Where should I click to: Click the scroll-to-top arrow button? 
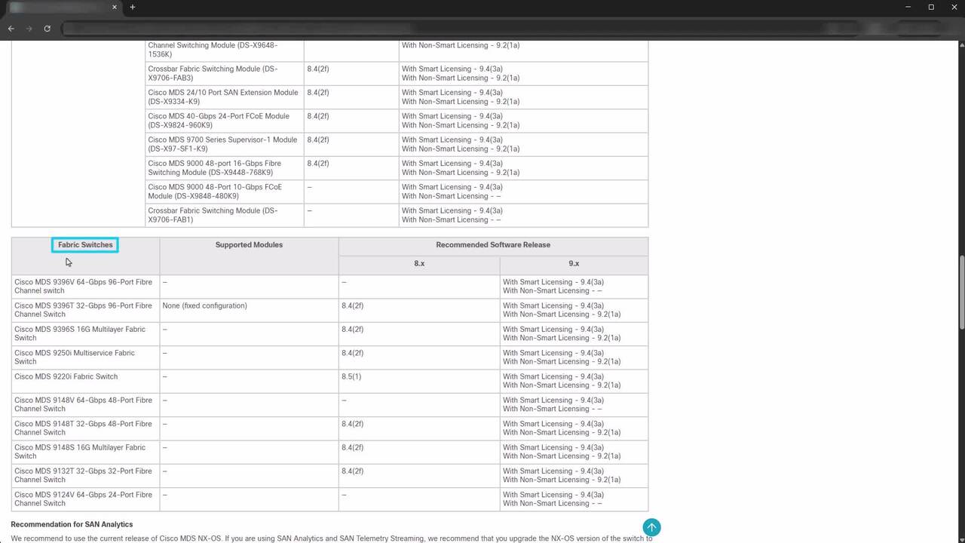[651, 527]
